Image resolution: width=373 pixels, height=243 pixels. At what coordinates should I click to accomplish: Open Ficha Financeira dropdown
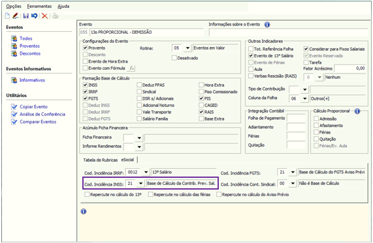[x=139, y=138]
